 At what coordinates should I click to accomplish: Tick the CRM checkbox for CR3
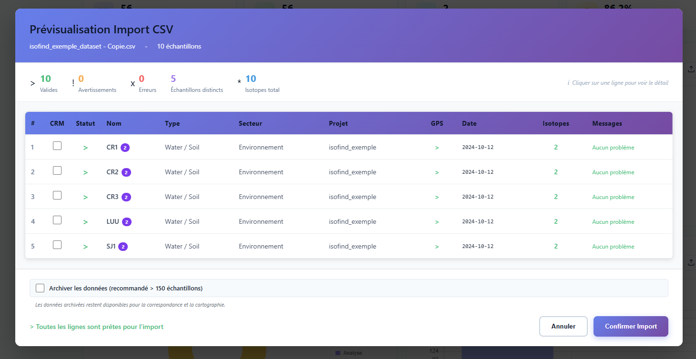(57, 195)
